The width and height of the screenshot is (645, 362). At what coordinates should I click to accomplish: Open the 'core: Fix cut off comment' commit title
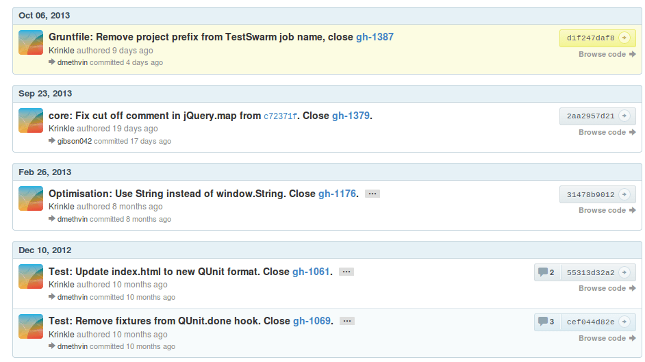(155, 116)
